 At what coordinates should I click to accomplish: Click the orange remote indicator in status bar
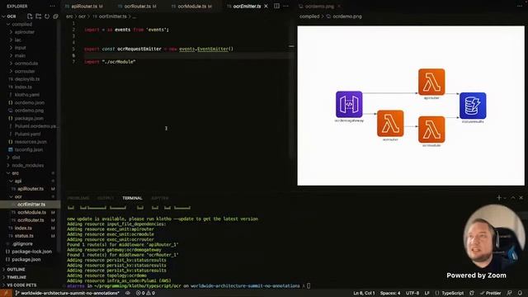(6, 293)
